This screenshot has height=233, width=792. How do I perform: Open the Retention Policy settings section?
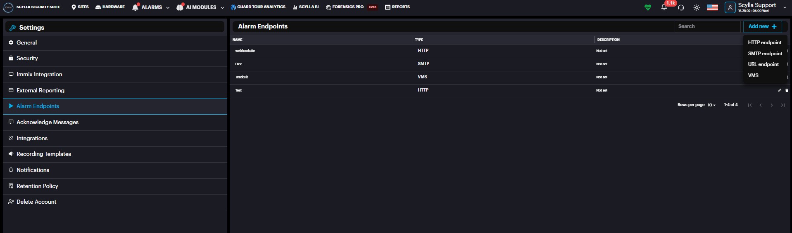point(37,186)
